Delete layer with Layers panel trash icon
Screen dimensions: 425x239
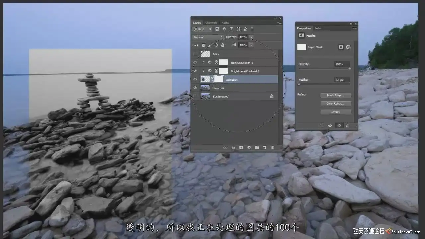coord(273,148)
